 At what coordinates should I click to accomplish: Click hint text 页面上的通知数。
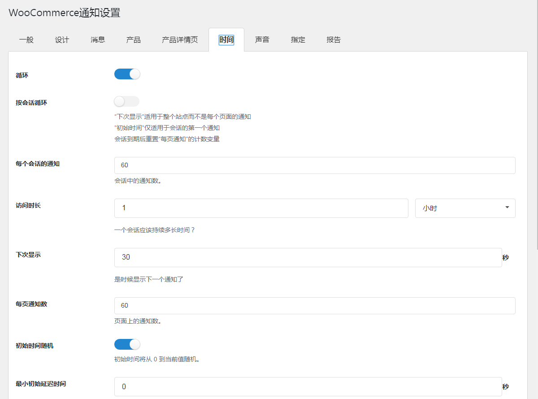pyautogui.click(x=138, y=321)
